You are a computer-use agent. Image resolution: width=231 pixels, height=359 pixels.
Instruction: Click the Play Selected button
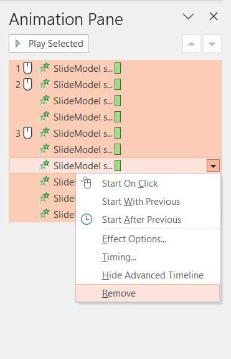pyautogui.click(x=49, y=44)
